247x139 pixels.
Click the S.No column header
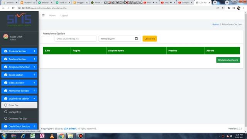(57, 51)
